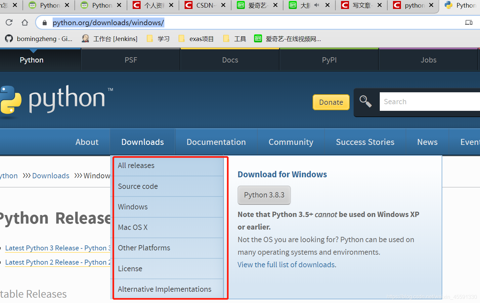Go to the browser home page icon
Screen dimensions: 480x303
(x=25, y=22)
